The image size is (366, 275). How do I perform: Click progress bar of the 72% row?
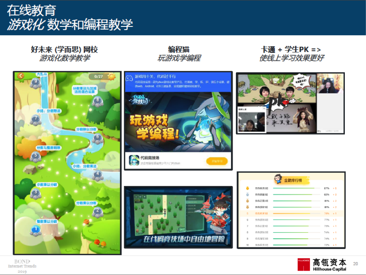(296, 245)
